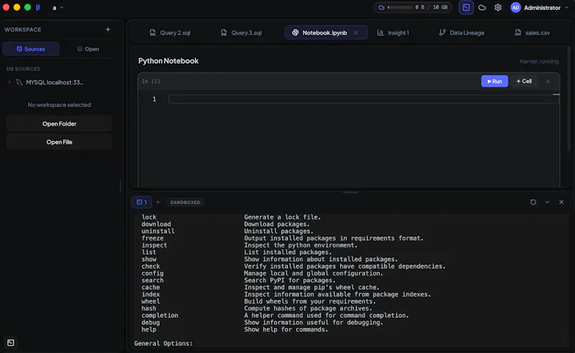This screenshot has height=353, width=575.
Task: Restart the terminal with refresh icon
Action: point(533,202)
